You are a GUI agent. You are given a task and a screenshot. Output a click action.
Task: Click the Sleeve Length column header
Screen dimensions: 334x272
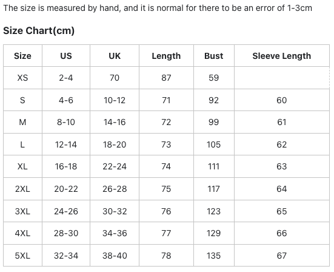[282, 56]
